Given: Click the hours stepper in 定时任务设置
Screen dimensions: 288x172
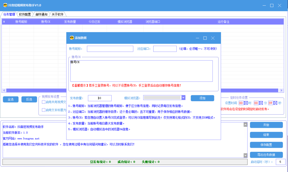Looking at the screenshot, I should click(x=246, y=103).
